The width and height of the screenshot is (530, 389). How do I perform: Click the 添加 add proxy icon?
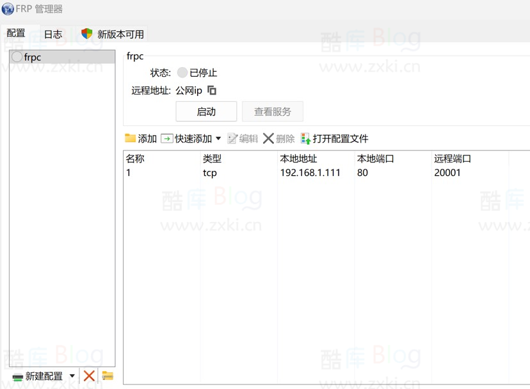(x=132, y=138)
